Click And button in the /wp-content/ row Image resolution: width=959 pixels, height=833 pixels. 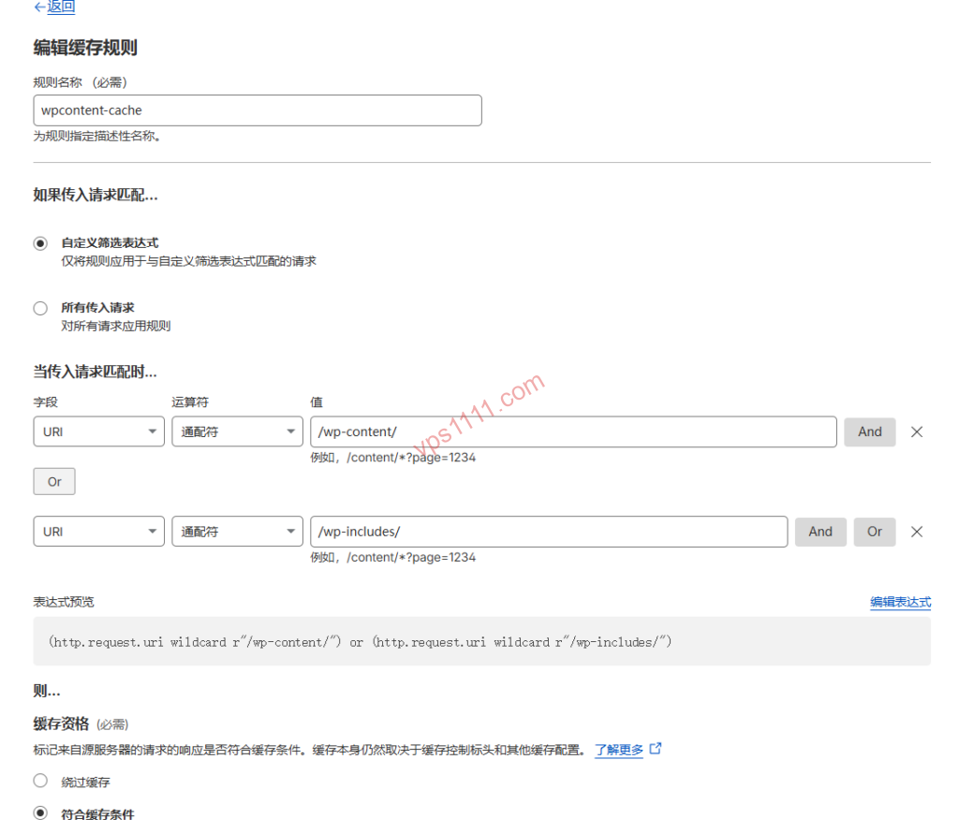click(x=870, y=431)
